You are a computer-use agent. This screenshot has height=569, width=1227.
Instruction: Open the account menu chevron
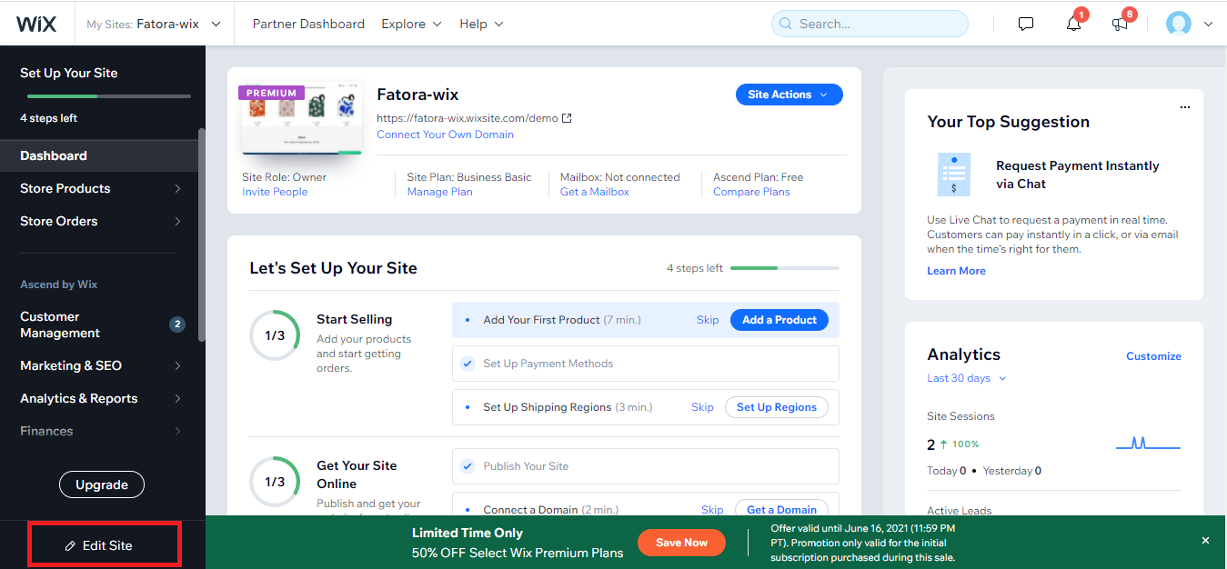click(x=1208, y=25)
